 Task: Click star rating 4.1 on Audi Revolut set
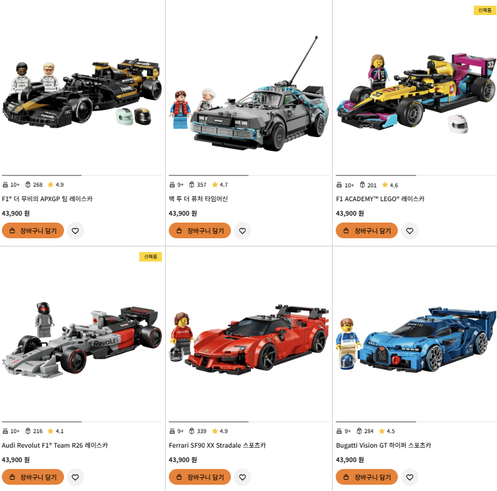pyautogui.click(x=55, y=431)
